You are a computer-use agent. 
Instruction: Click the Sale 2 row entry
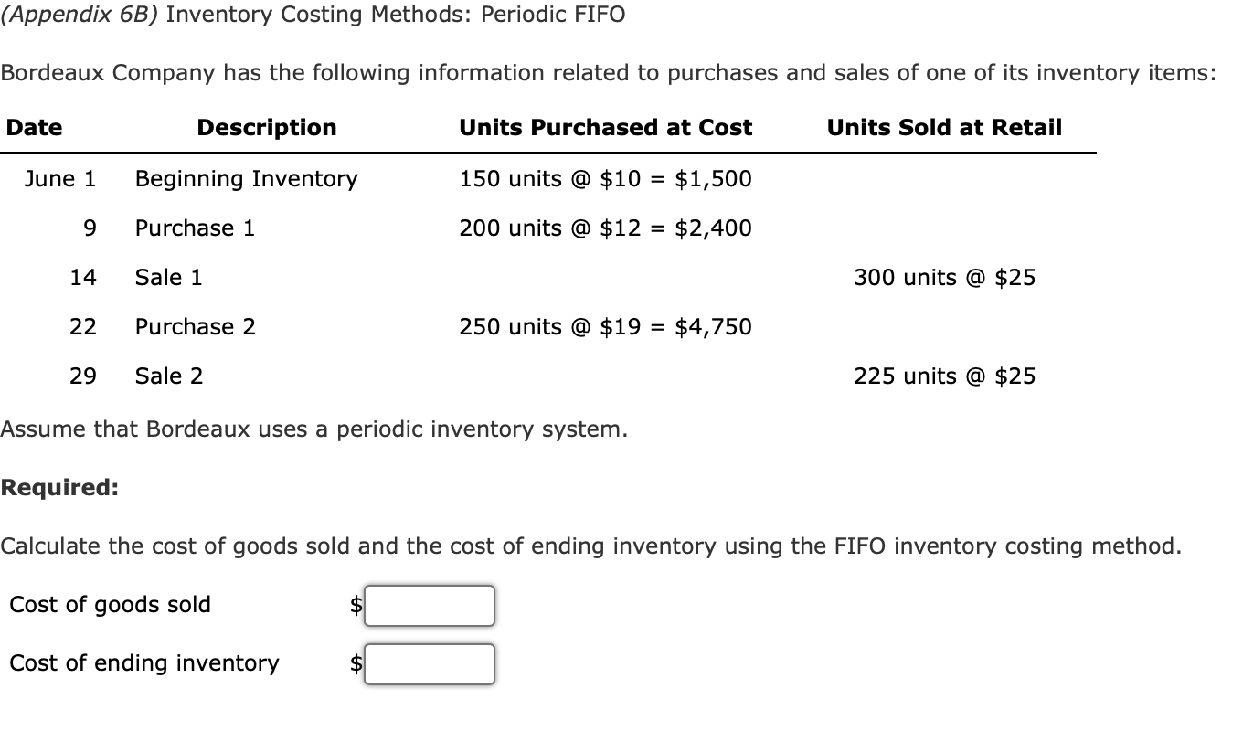click(x=168, y=376)
